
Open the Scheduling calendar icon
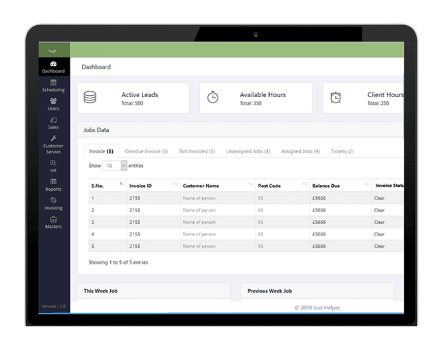pyautogui.click(x=53, y=82)
